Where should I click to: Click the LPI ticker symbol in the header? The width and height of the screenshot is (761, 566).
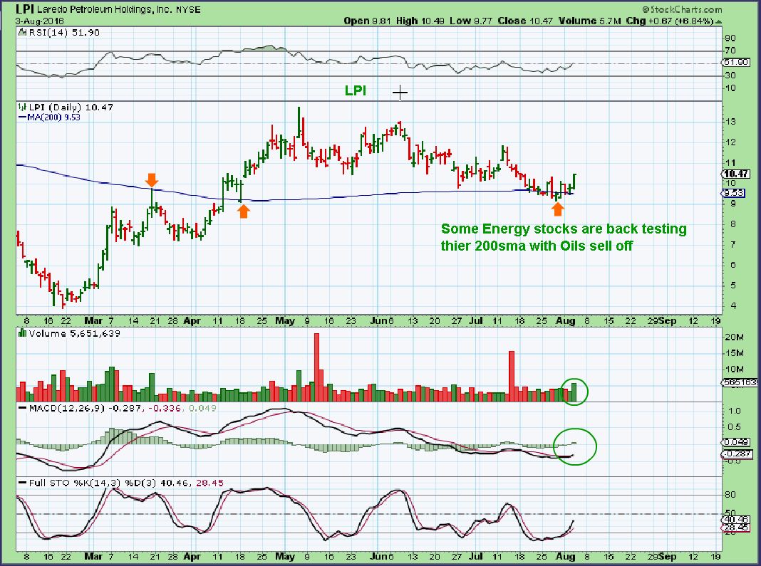(24, 9)
